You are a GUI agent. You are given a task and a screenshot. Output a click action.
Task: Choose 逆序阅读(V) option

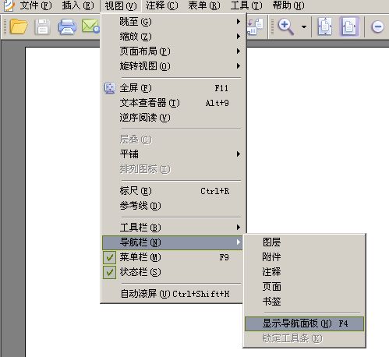pyautogui.click(x=172, y=118)
